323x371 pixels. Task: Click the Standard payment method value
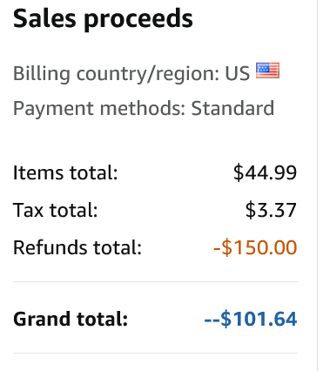click(x=232, y=108)
